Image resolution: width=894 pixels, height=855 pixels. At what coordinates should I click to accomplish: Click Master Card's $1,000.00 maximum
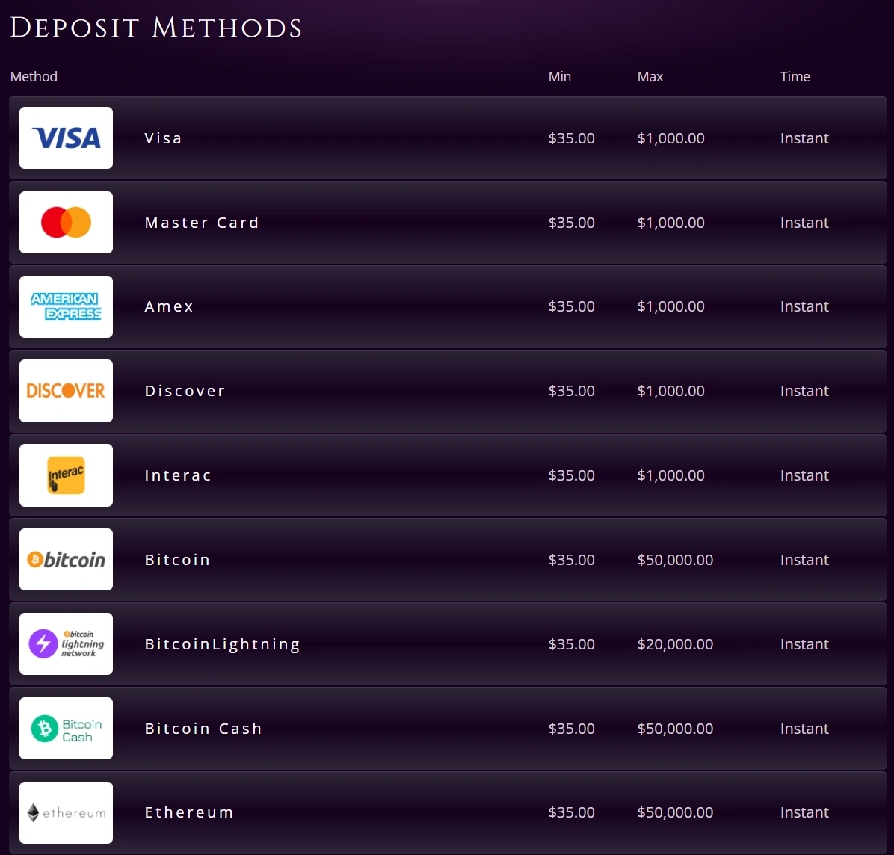coord(670,223)
